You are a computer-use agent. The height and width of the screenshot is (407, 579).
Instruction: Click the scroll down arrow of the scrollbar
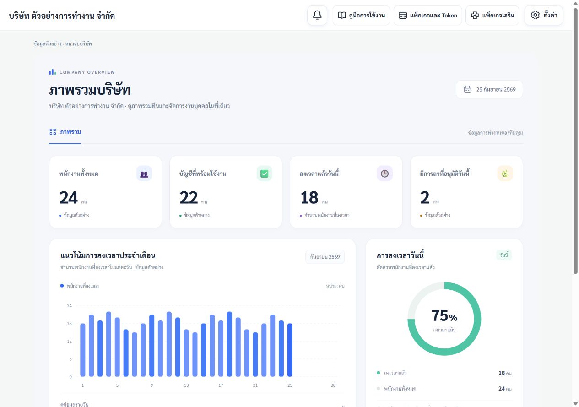[x=575, y=403]
